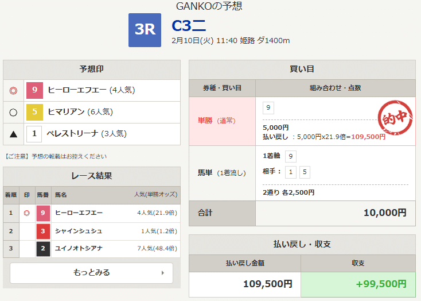Click the 人気(単勝オッズ) column header
The width and height of the screenshot is (421, 301).
(x=155, y=195)
